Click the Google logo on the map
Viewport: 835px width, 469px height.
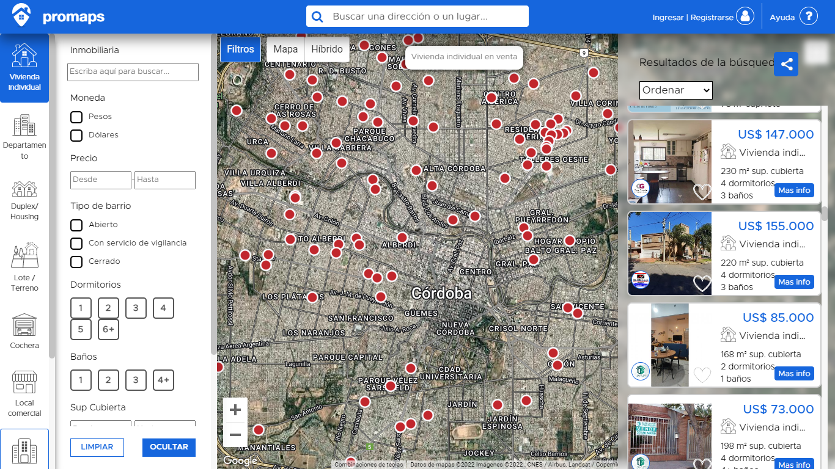240,460
